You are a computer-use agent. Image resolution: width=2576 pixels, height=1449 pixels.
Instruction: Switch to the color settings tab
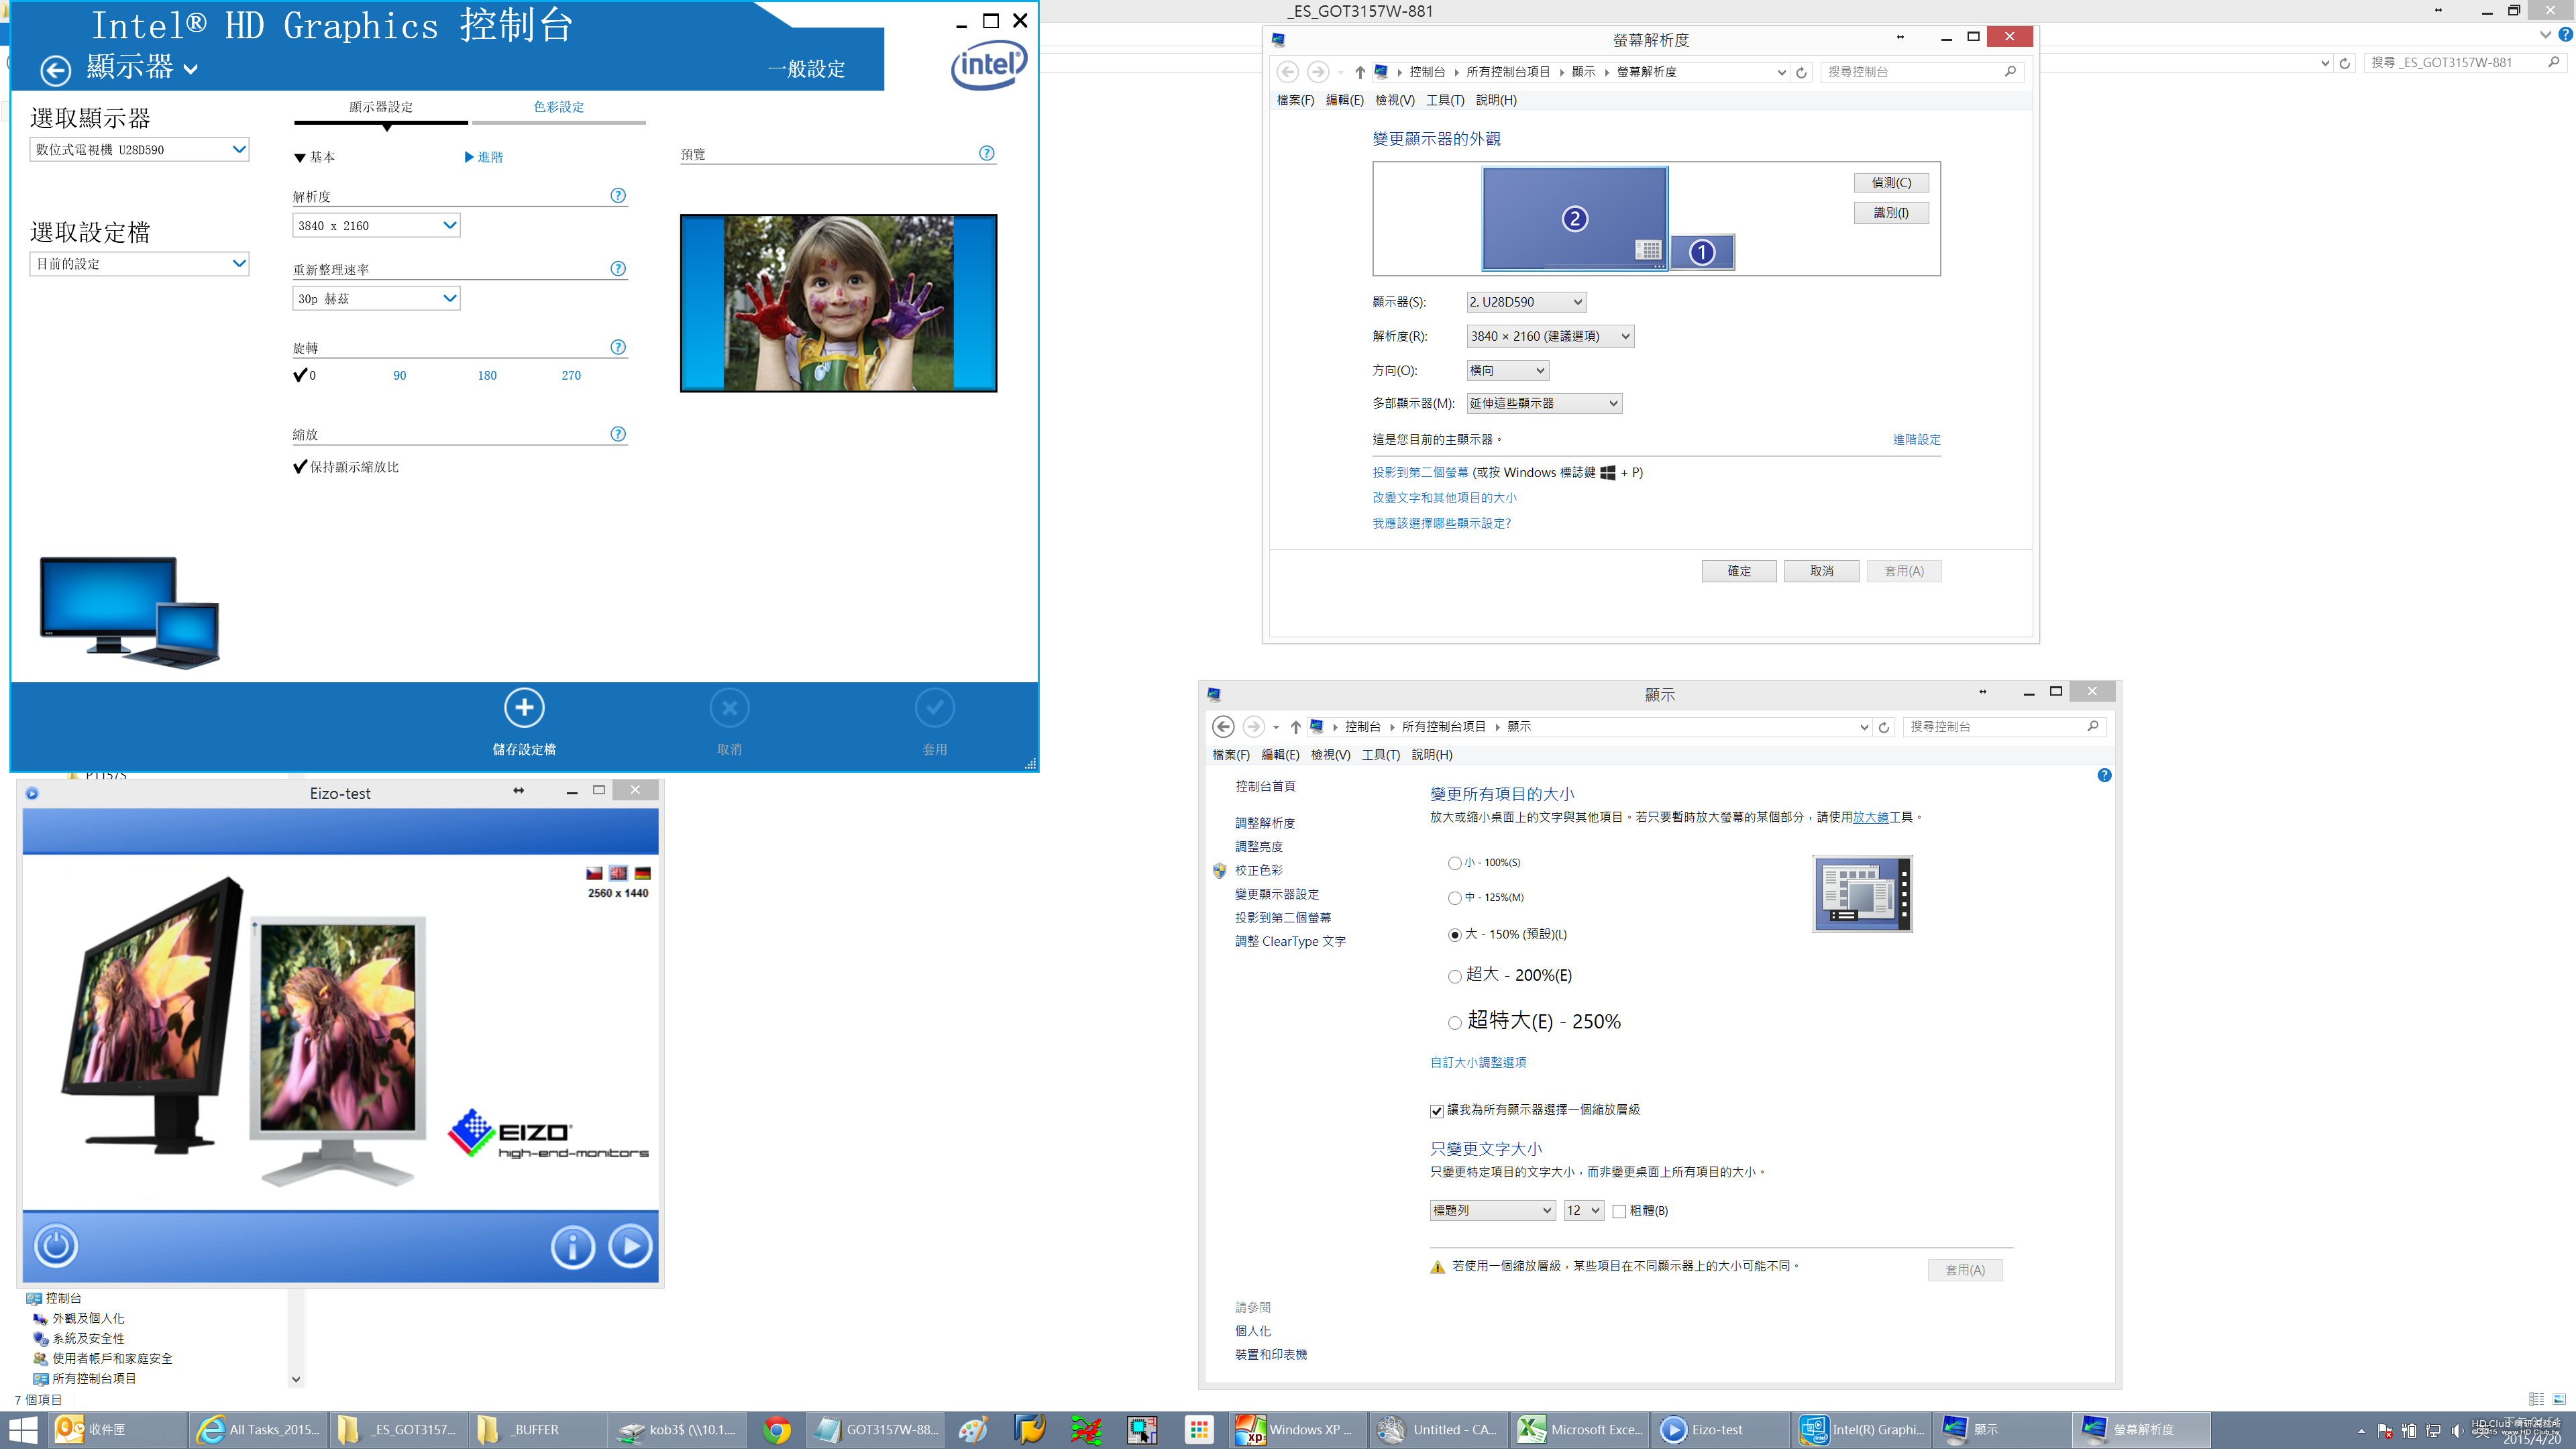[x=558, y=107]
